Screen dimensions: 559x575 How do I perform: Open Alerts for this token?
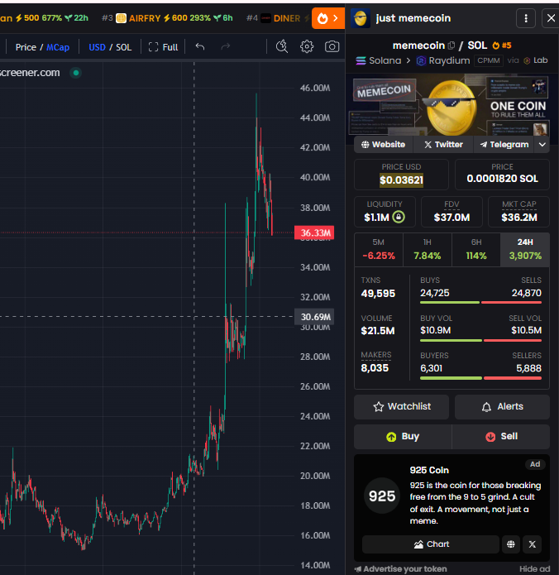(x=502, y=407)
